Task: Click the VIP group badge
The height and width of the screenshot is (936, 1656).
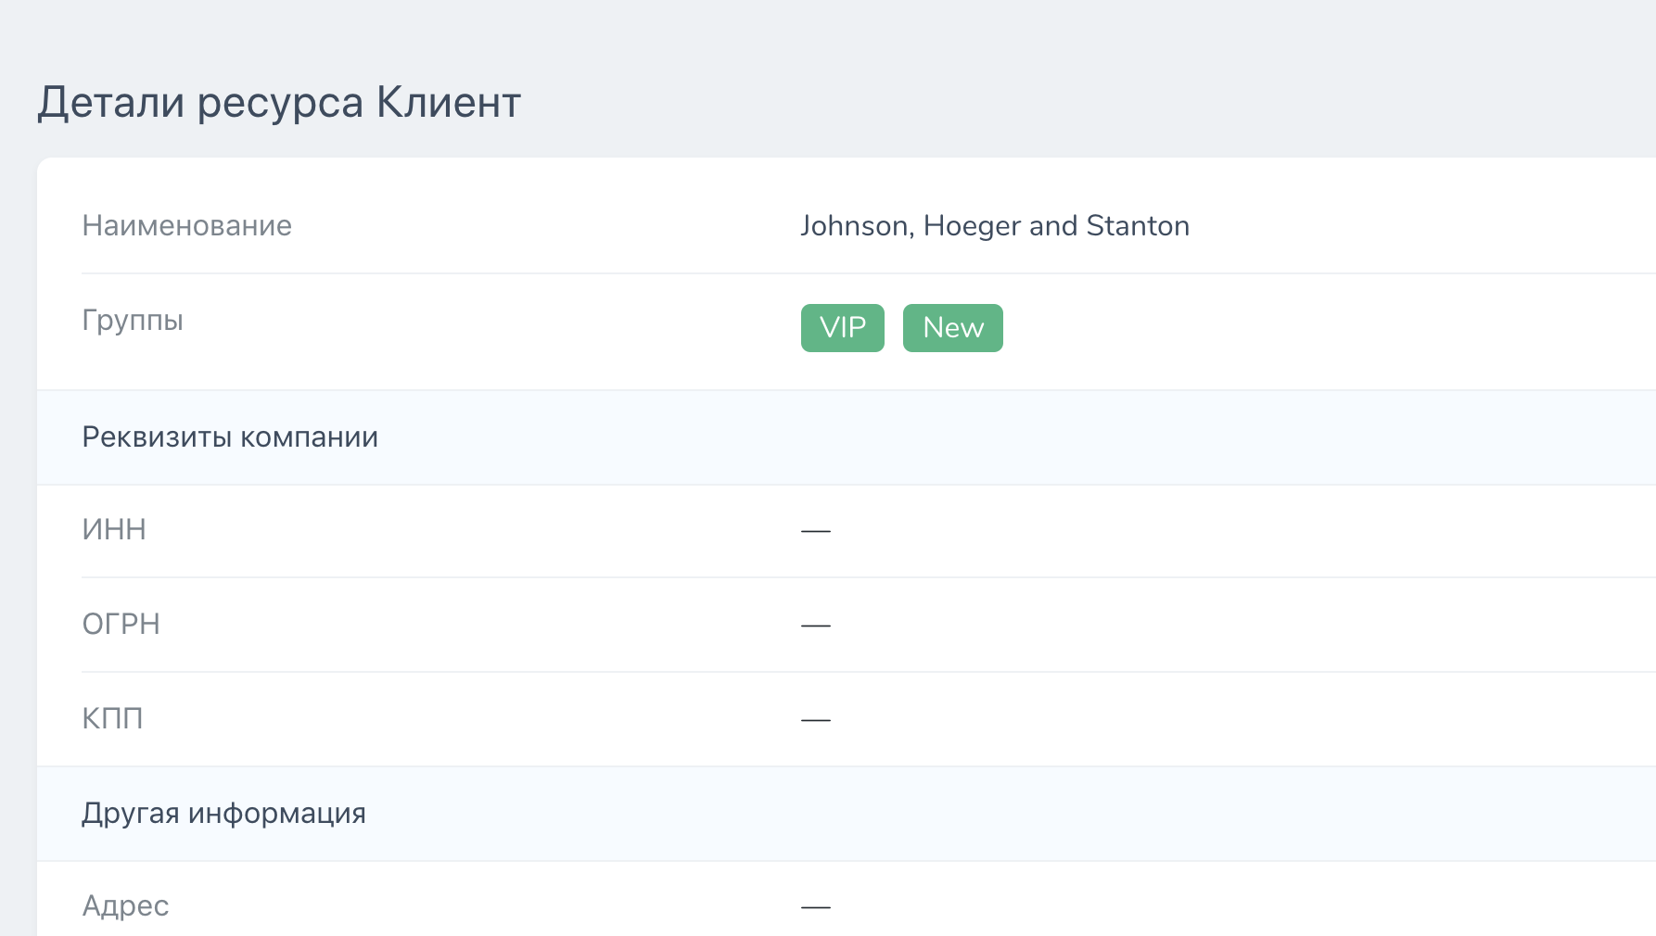Action: tap(842, 328)
